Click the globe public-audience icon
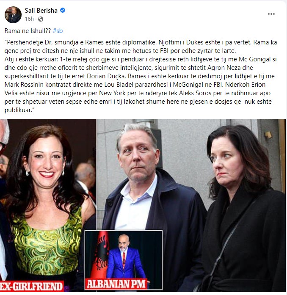The height and width of the screenshot is (295, 287). coord(41,19)
